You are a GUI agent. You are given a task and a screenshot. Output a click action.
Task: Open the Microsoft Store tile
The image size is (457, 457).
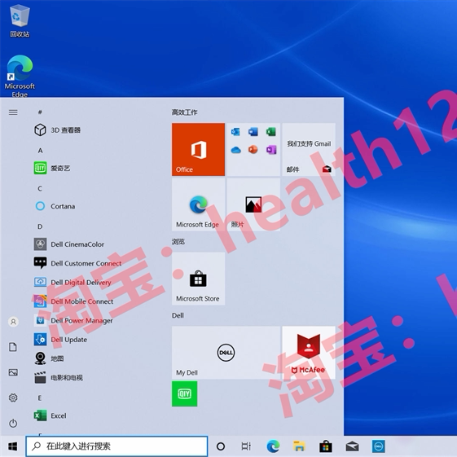click(x=198, y=279)
